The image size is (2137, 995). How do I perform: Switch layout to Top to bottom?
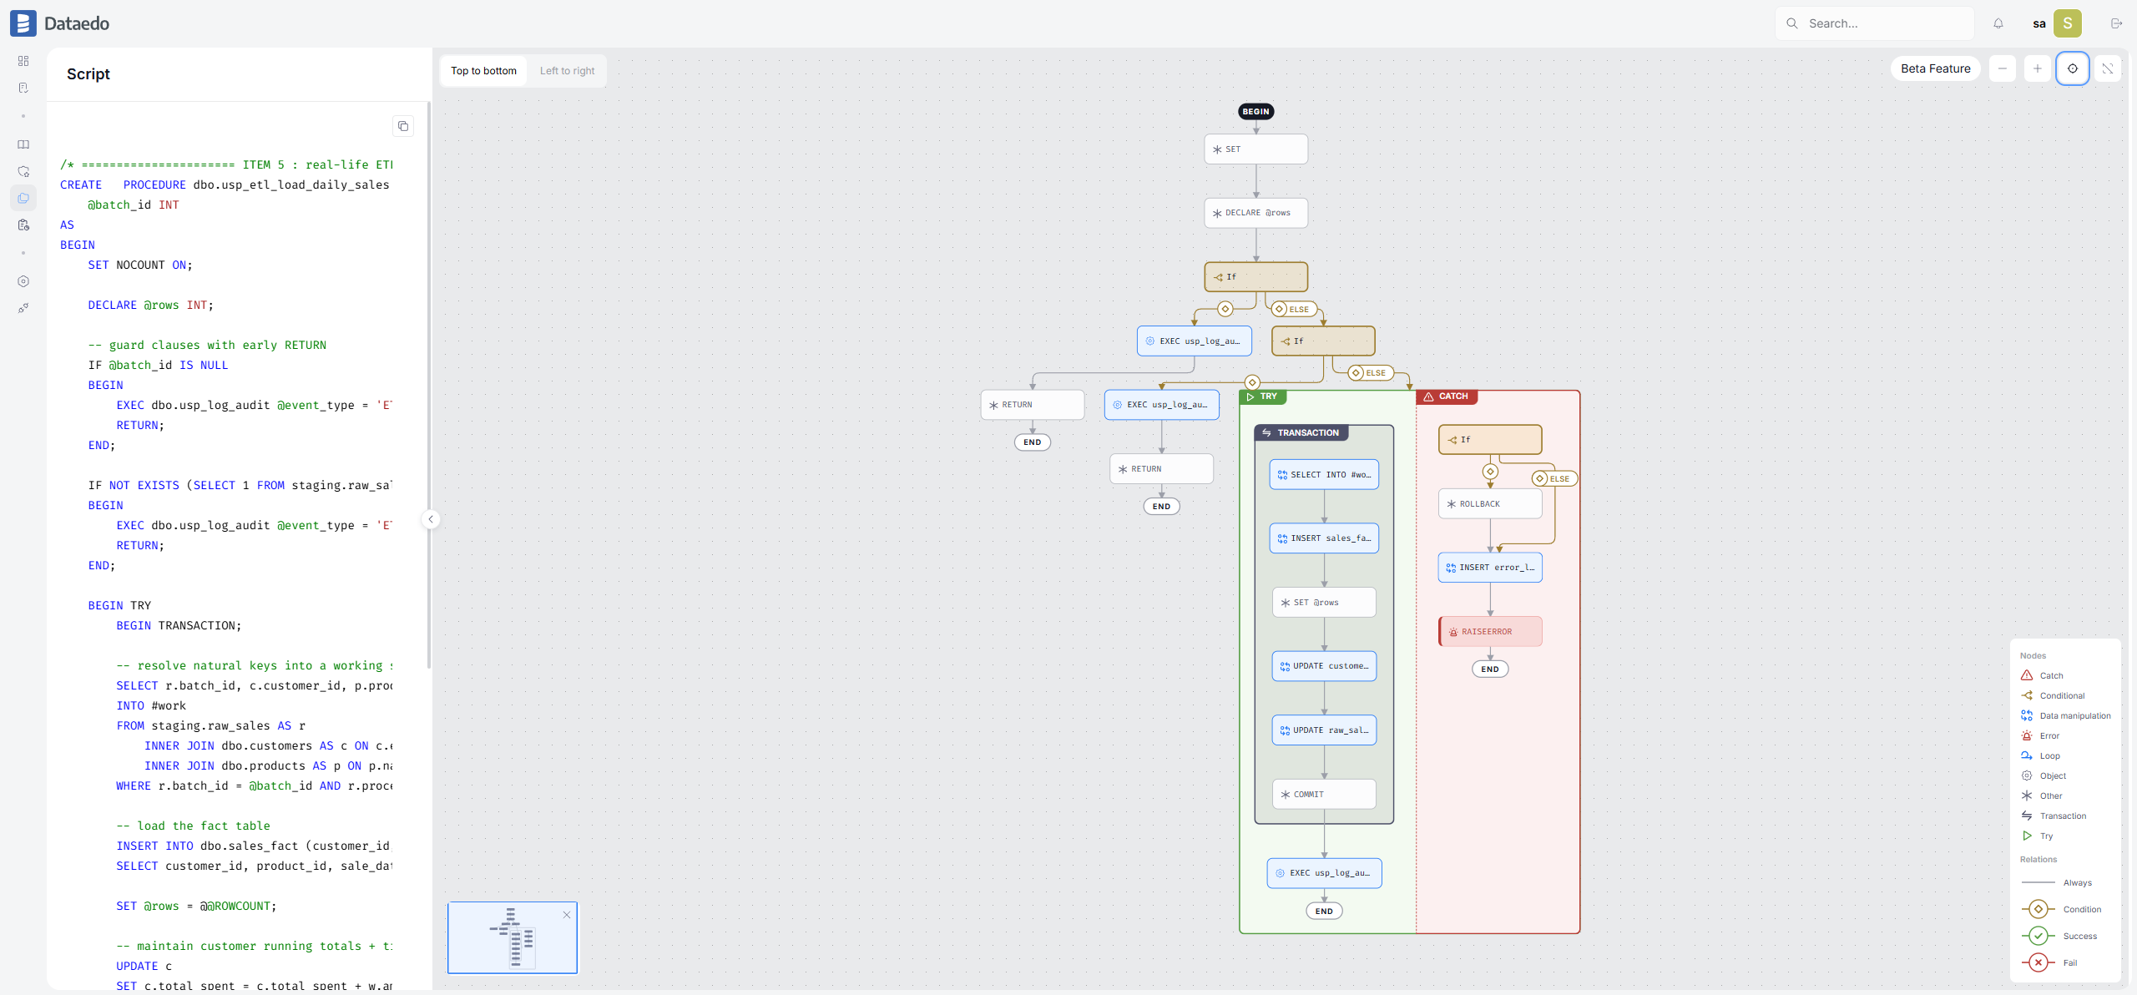483,71
